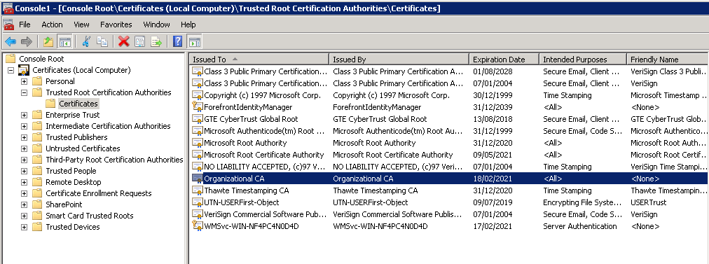709x264 pixels.
Task: Click the Thawte Timestamping CA certificate icon
Action: [x=197, y=190]
